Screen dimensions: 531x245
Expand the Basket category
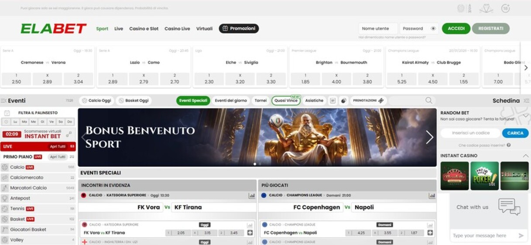(x=38, y=219)
